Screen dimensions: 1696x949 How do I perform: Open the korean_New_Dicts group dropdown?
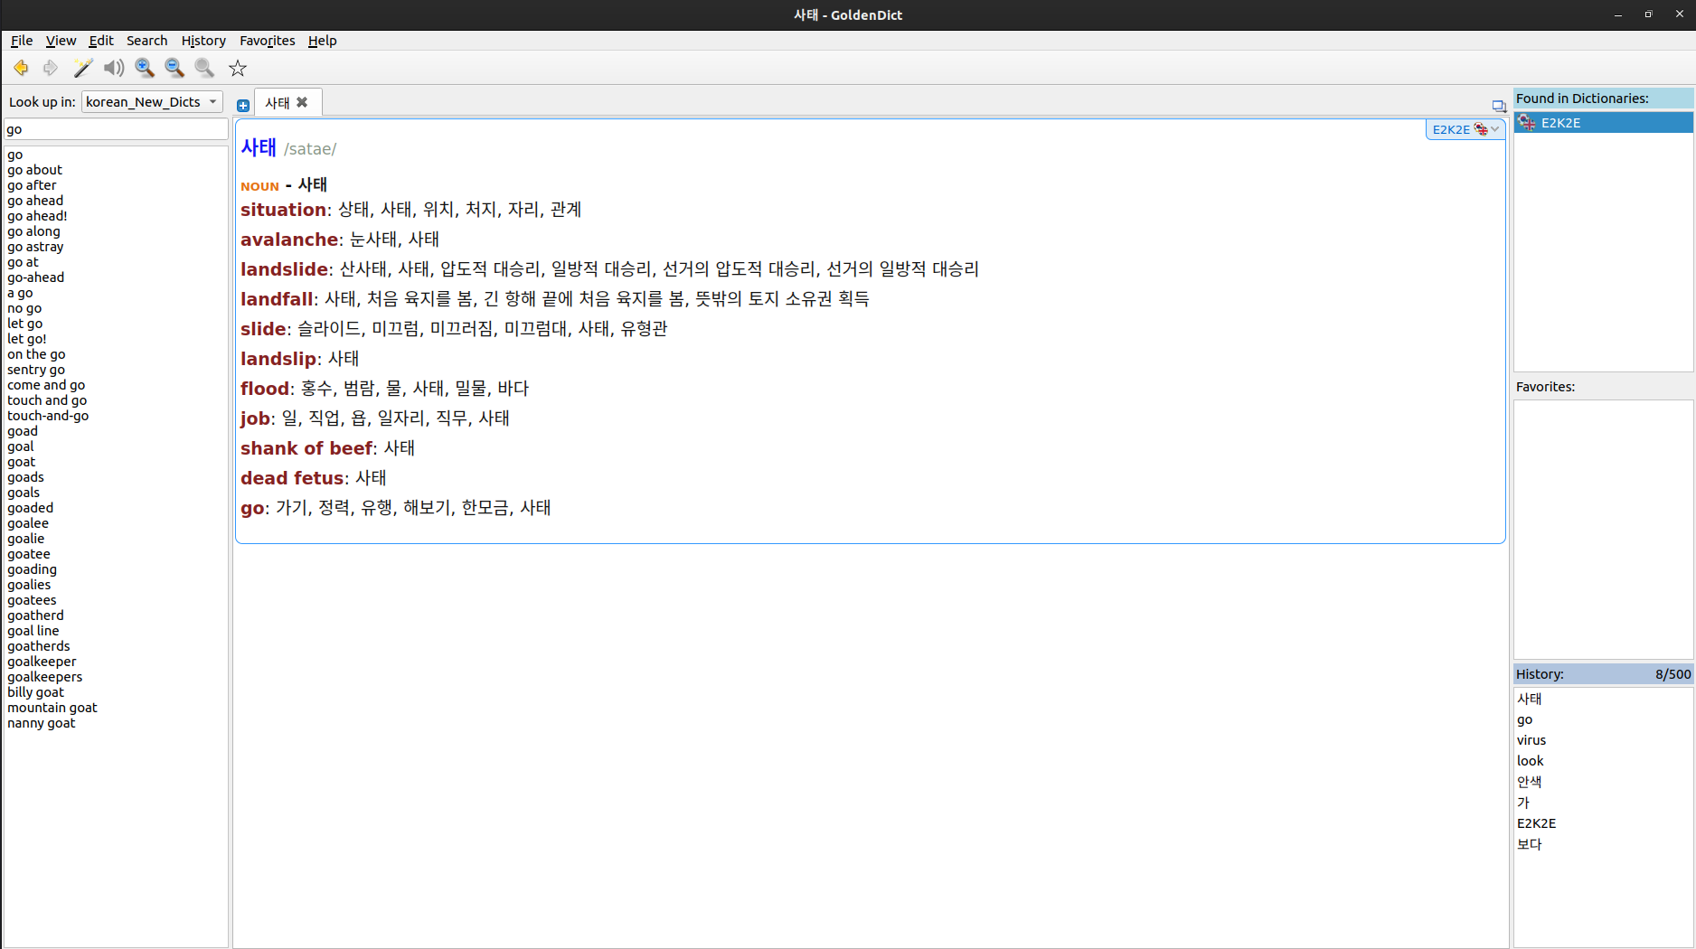point(152,102)
